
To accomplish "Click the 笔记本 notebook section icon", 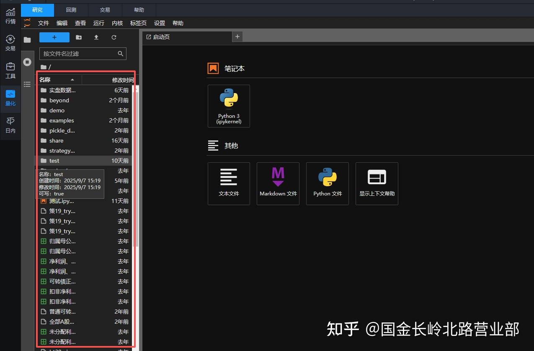I will [213, 68].
